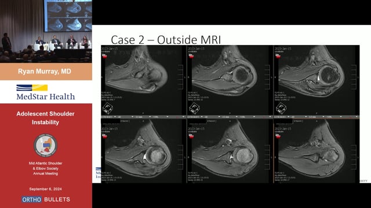Screen dimensions: 371x208
Task: Click the red icon in the bottom-right MRI panel
Action: tap(278, 136)
